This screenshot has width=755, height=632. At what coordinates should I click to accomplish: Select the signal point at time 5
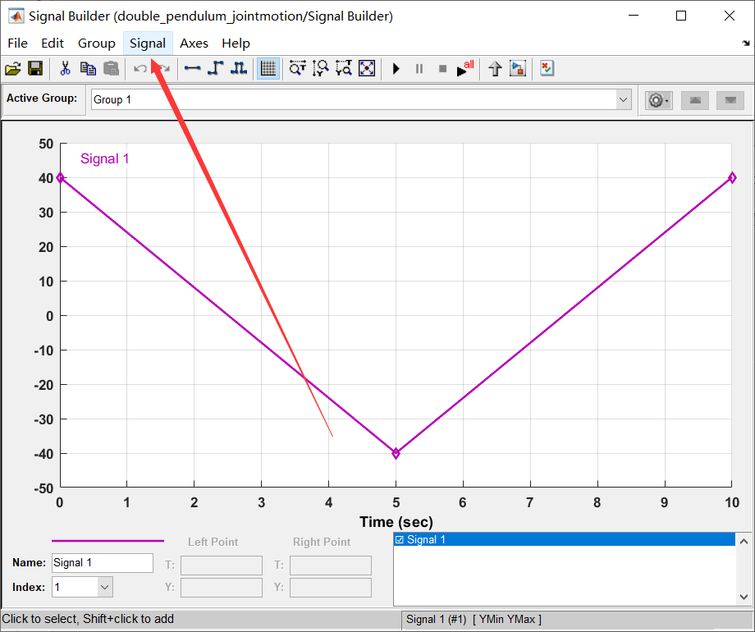pos(396,453)
